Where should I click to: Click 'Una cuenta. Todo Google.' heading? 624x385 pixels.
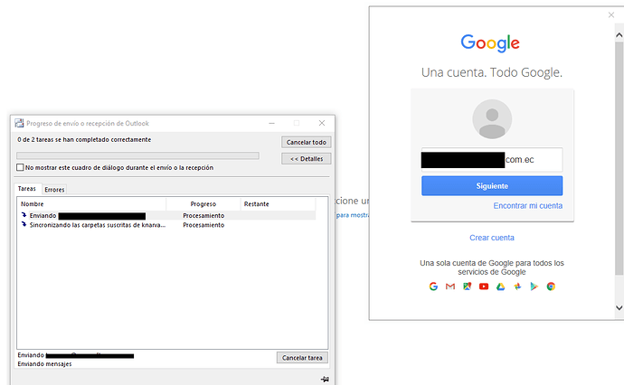[491, 72]
